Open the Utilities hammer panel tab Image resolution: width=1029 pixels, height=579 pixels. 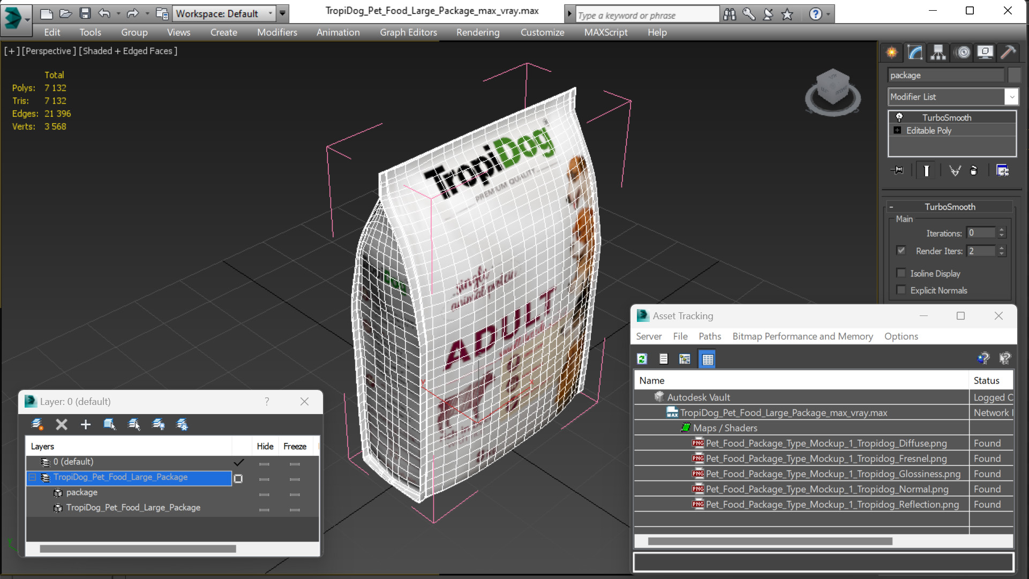[1008, 52]
